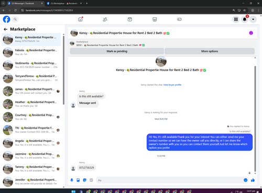Click the conversation list scrollbar
This screenshot has height=193, width=262.
(x=63, y=70)
